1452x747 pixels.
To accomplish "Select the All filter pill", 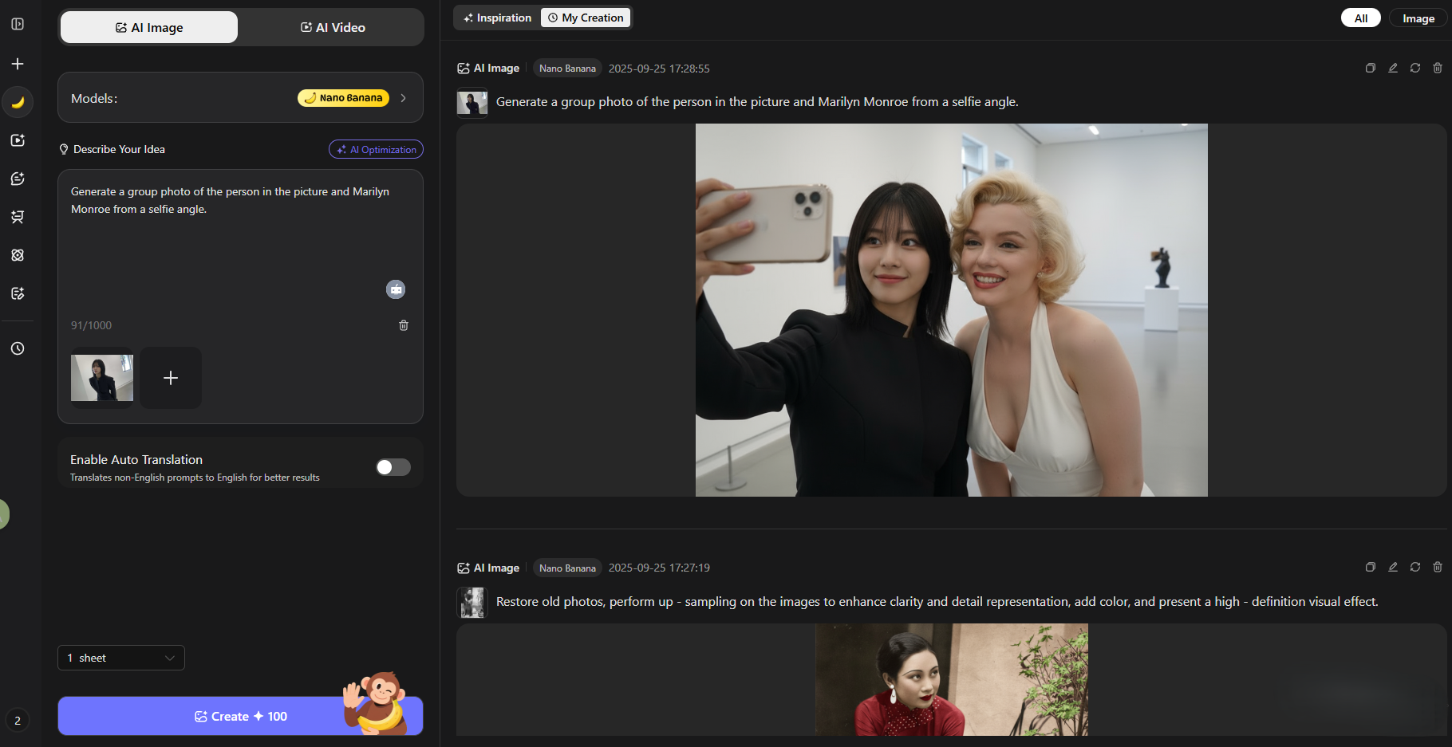I will click(1360, 18).
